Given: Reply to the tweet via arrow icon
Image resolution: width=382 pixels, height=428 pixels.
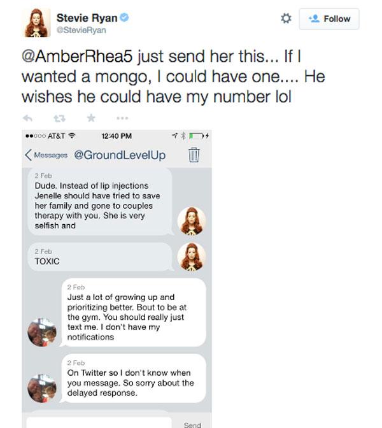Looking at the screenshot, I should pos(28,118).
